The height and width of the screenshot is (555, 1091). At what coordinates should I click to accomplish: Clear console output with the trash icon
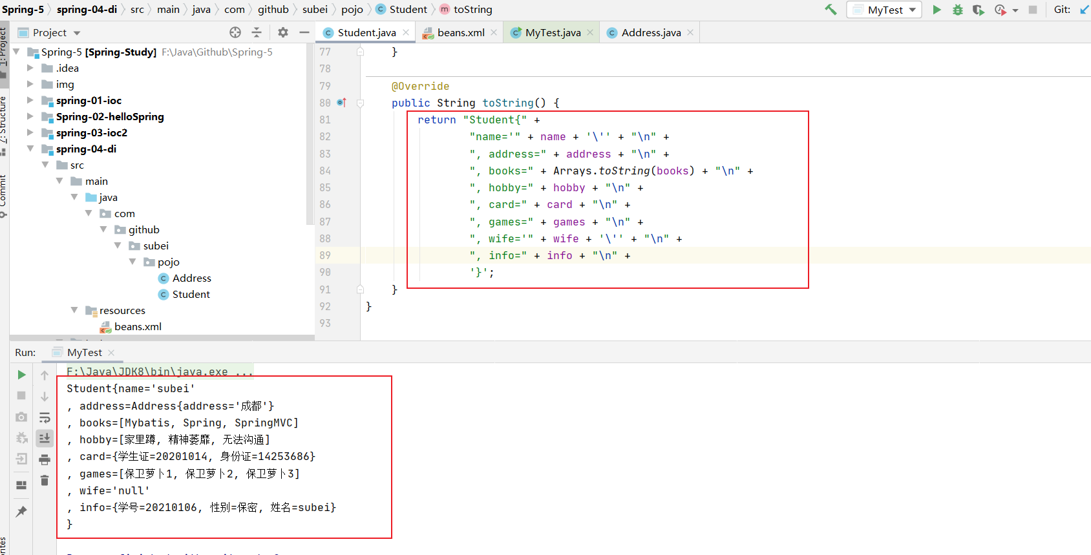tap(45, 481)
